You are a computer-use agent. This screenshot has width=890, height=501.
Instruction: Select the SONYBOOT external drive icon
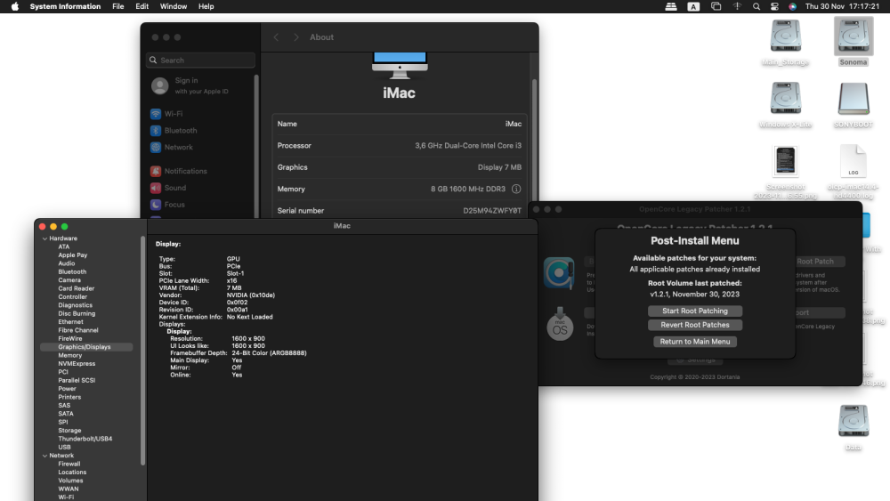[x=854, y=98]
